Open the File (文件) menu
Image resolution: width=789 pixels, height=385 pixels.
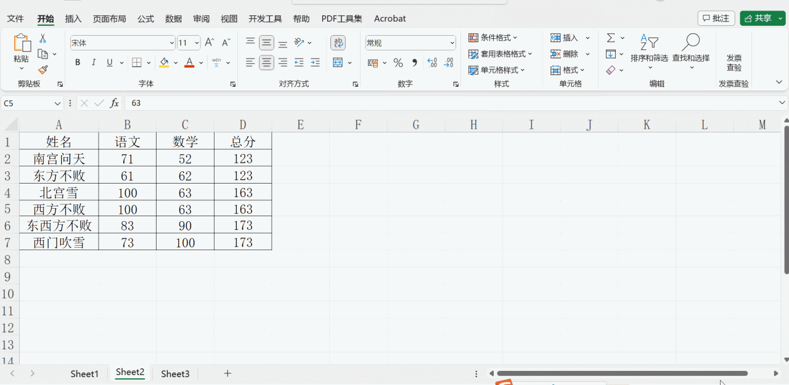click(15, 18)
